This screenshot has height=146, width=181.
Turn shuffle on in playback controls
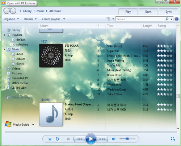pyautogui.click(x=50, y=139)
